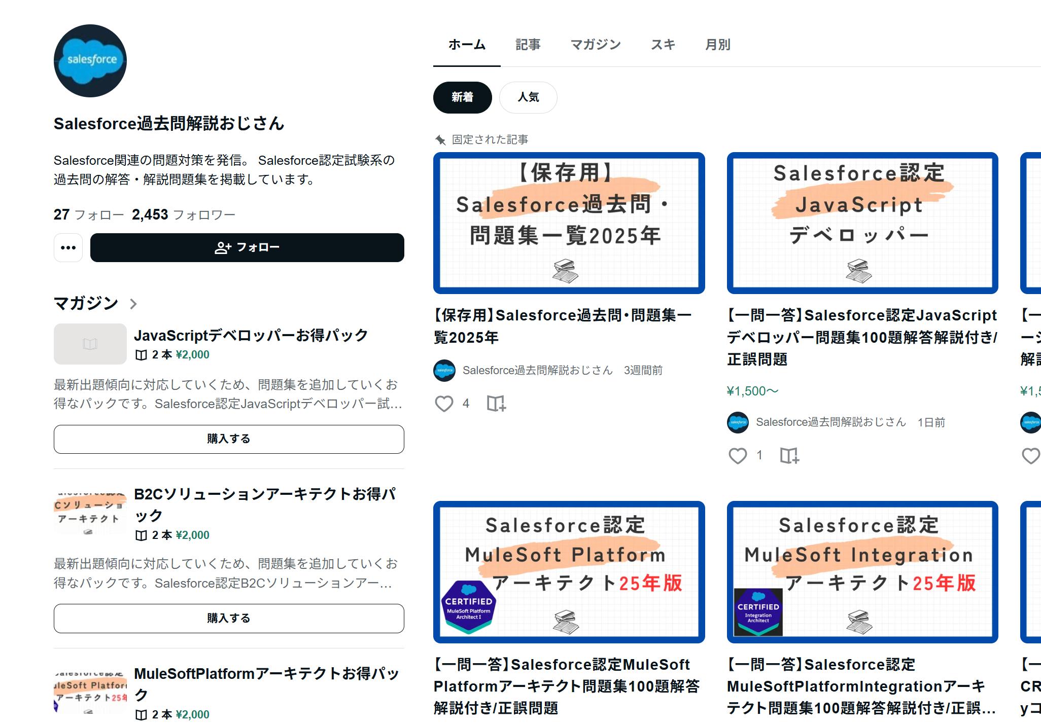Open article title 【一問一答】Salesforce認定JavaScriptデベロッパー問題集
1041x725 pixels.
862,337
